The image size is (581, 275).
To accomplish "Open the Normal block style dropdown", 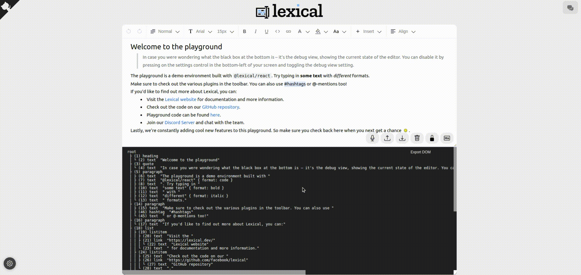I will coord(165,31).
